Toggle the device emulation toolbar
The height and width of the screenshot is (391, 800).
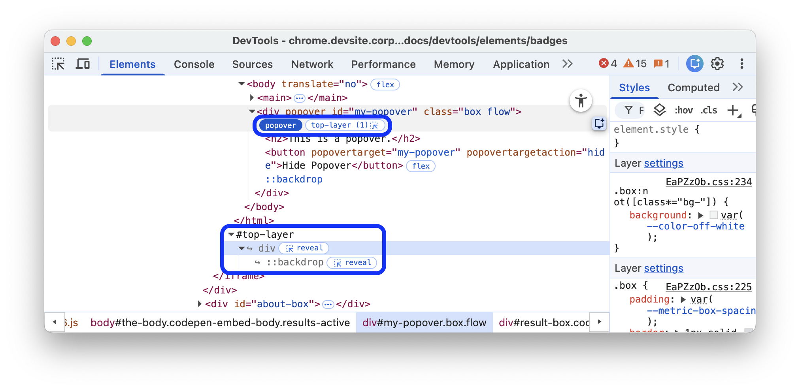click(83, 64)
